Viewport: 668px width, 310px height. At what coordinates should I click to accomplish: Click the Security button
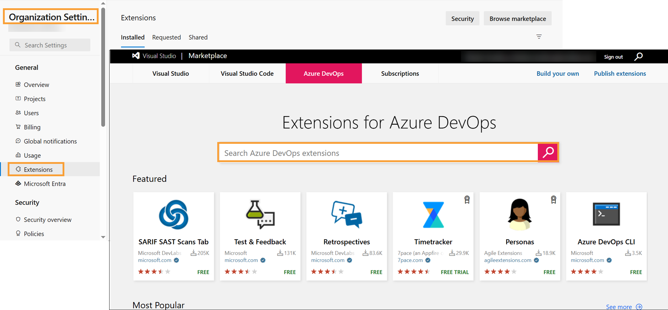(x=462, y=18)
